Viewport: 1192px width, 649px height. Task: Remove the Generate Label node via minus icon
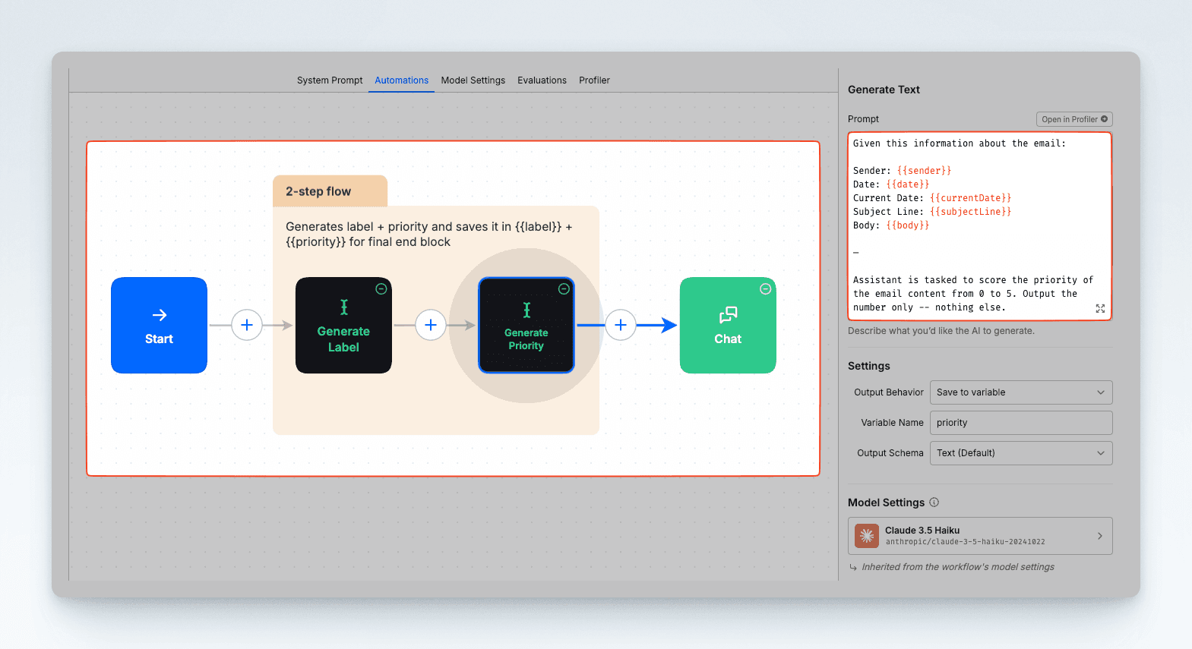coord(381,289)
